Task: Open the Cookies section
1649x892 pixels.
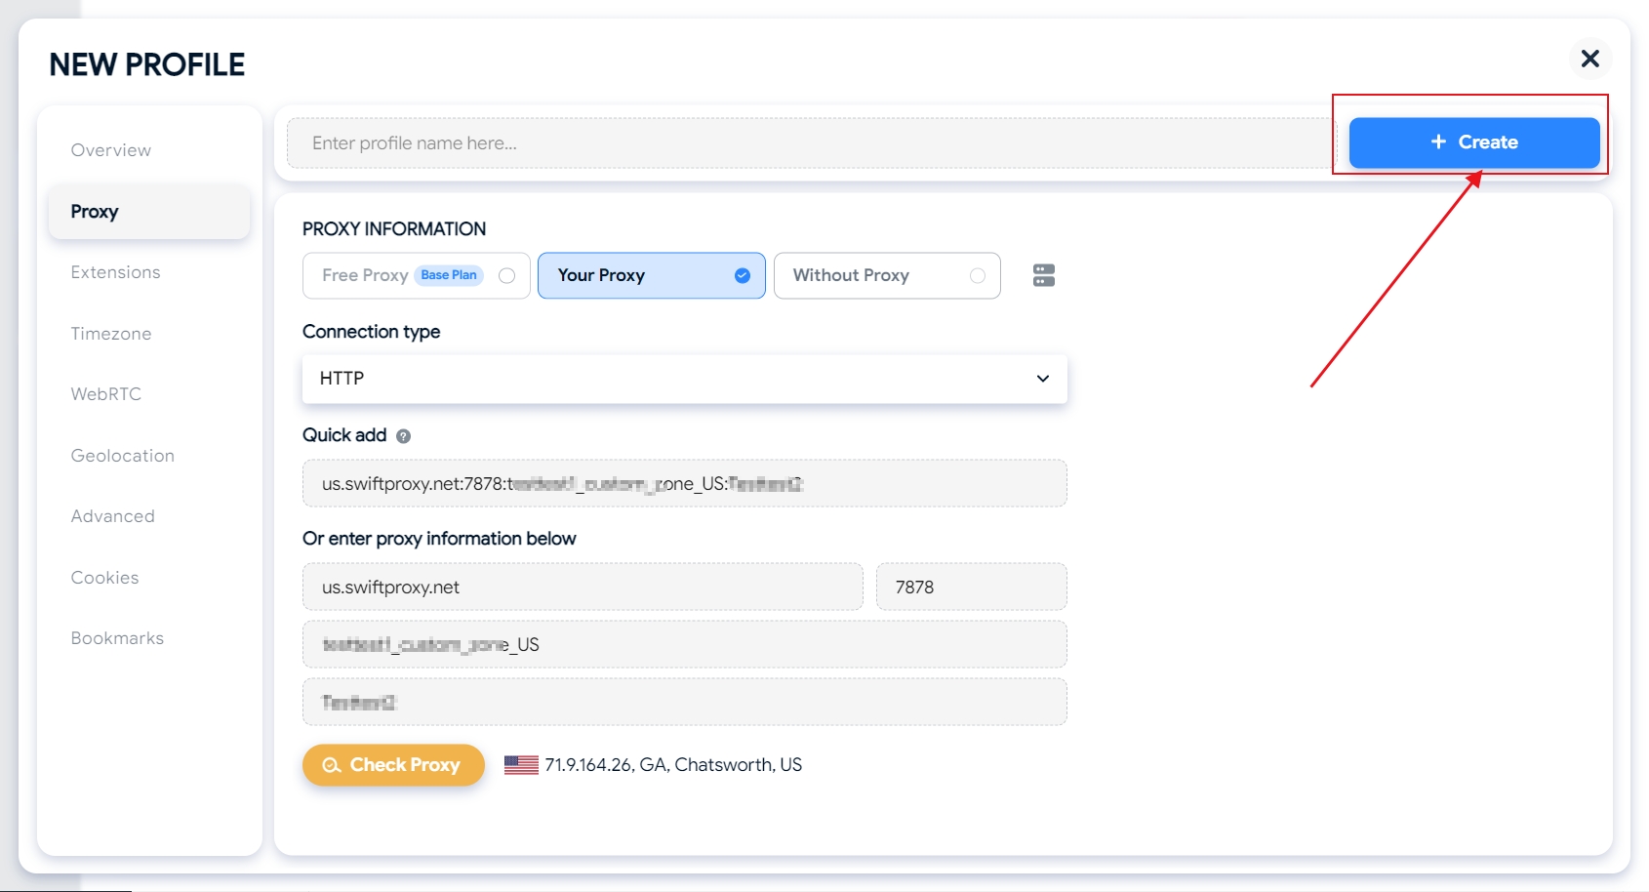Action: (x=104, y=578)
